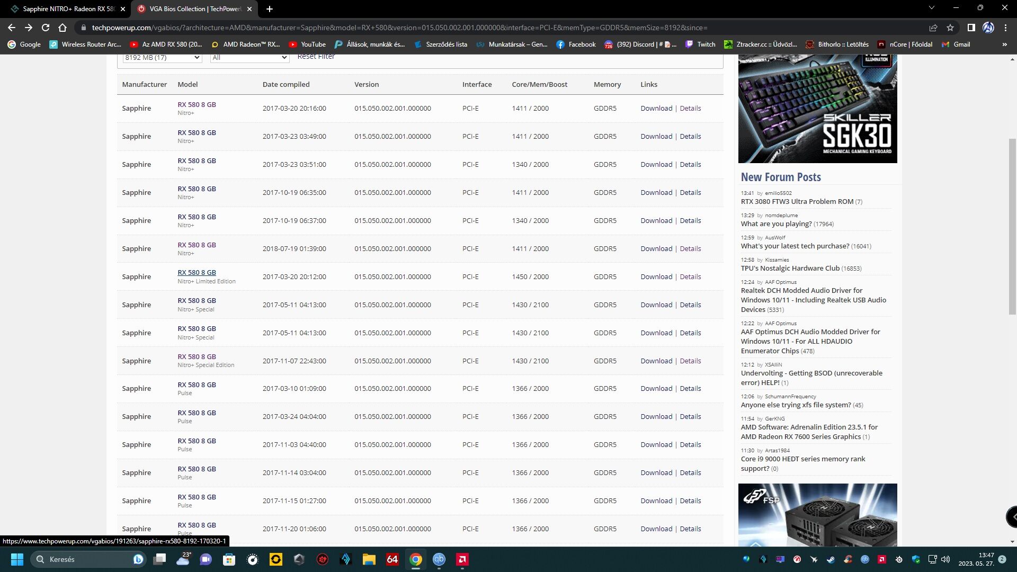Bookmark this page with the star icon
The image size is (1017, 572).
click(x=950, y=28)
